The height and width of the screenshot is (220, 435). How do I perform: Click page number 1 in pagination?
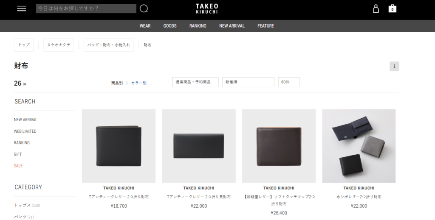394,66
